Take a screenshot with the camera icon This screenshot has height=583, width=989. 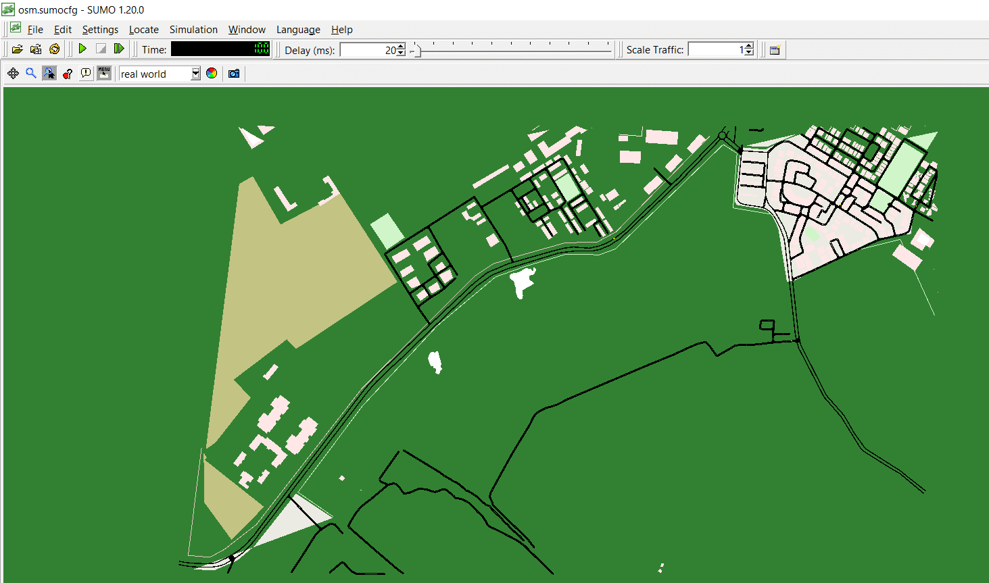click(234, 74)
